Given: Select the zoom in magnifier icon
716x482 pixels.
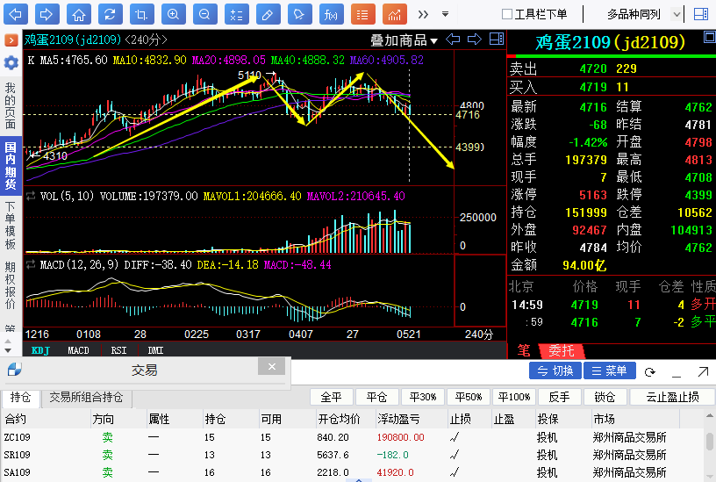Looking at the screenshot, I should (173, 15).
